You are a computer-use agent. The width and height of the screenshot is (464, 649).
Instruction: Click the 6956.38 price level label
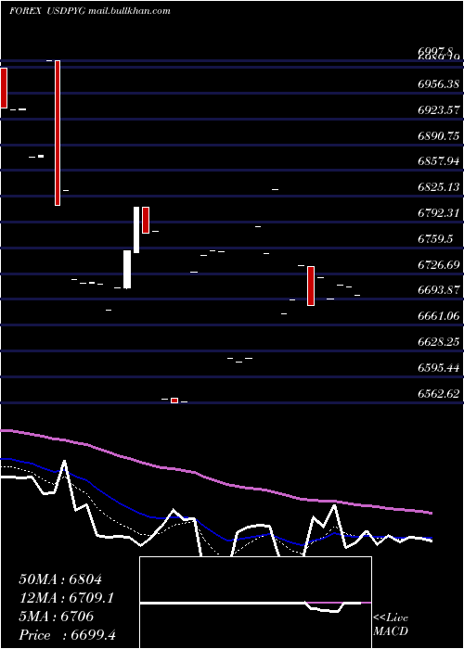438,84
